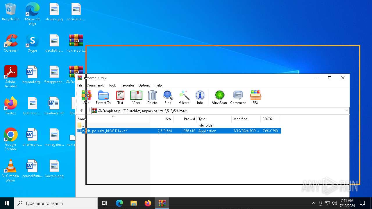Viewport: 372px width, 209px height.
Task: Open Task View on the taskbar
Action: tap(105, 203)
